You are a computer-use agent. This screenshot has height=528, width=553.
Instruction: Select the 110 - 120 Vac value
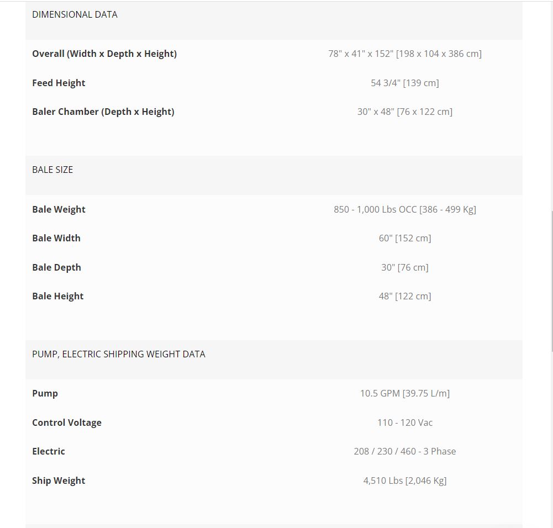coord(404,423)
